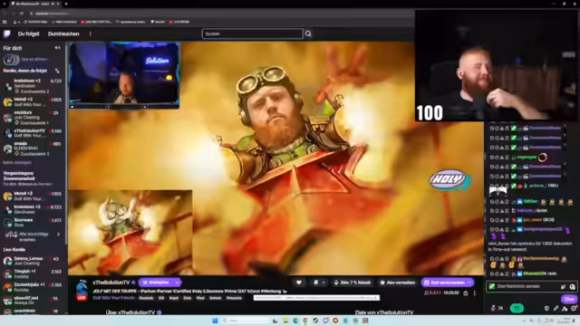This screenshot has width=580, height=326.
Task: Open the Du folgst tab
Action: 28,34
